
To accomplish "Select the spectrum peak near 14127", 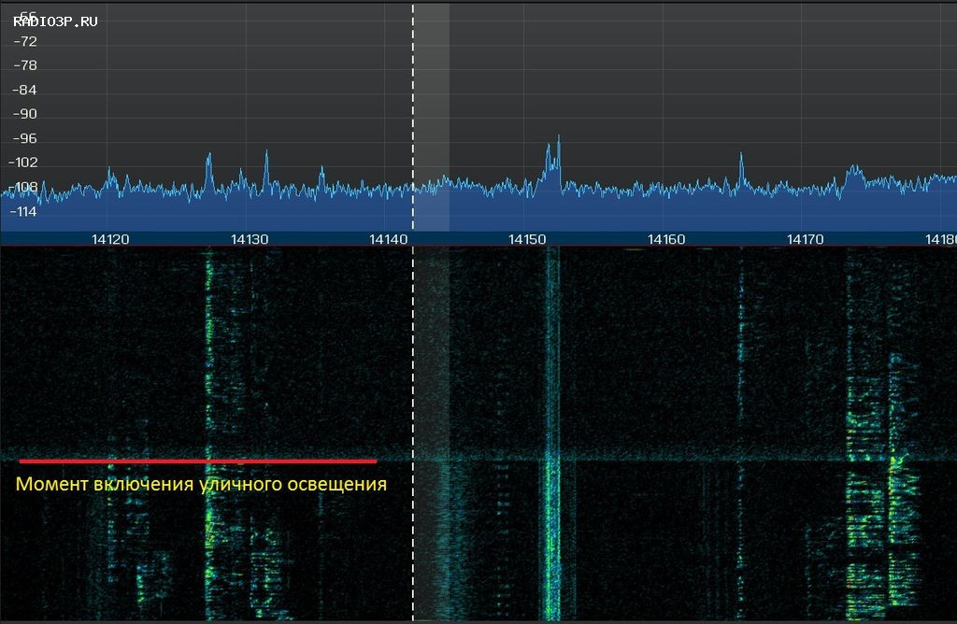I will click(208, 159).
